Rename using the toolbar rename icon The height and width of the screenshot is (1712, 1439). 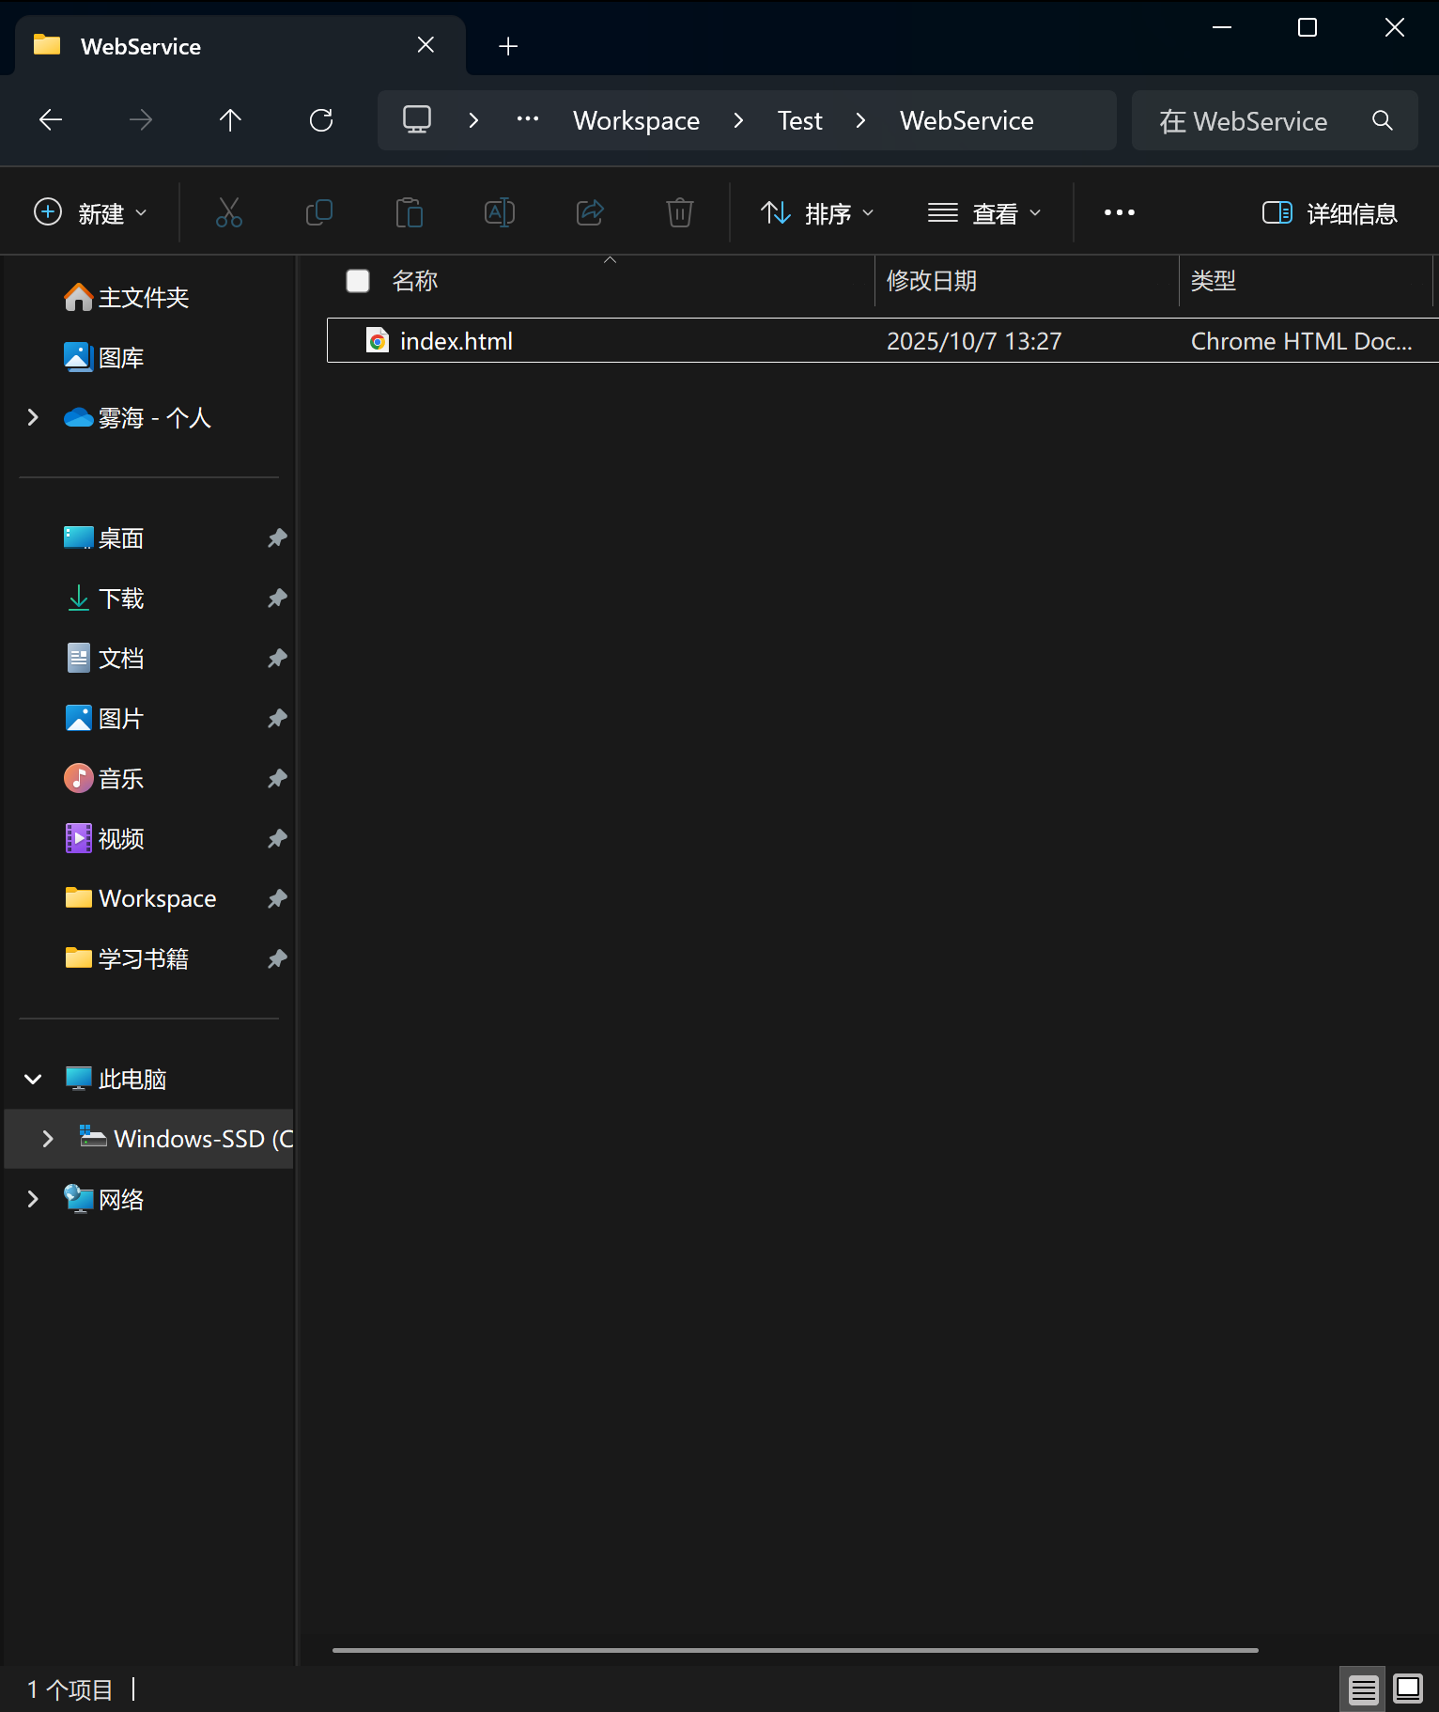coord(500,213)
